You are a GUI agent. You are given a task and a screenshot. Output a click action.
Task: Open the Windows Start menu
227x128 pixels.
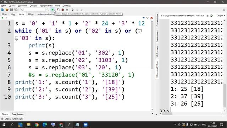[x=4, y=125]
